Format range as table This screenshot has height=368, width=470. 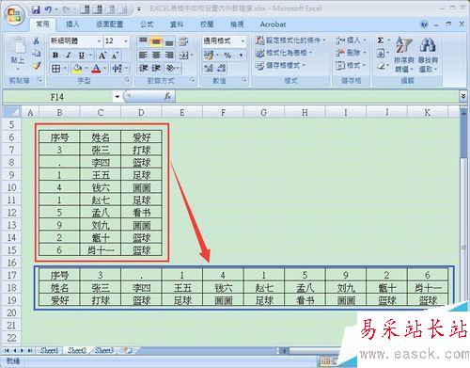284,53
